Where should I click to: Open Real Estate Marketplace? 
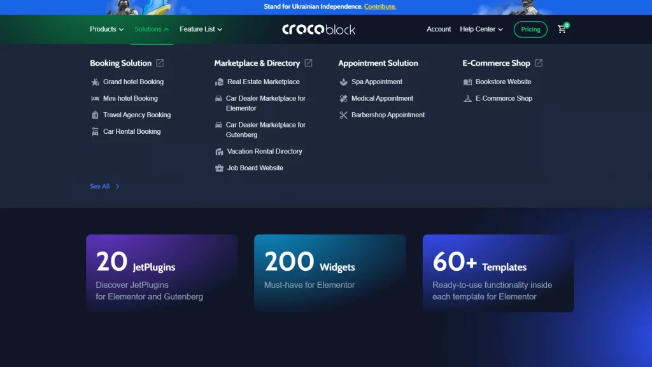[263, 82]
